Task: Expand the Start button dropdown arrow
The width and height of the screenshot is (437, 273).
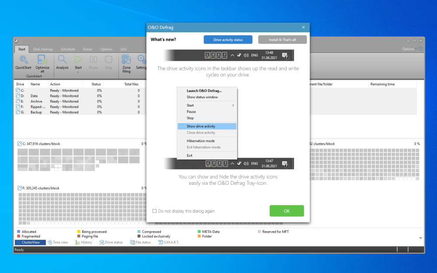Action: [x=78, y=73]
